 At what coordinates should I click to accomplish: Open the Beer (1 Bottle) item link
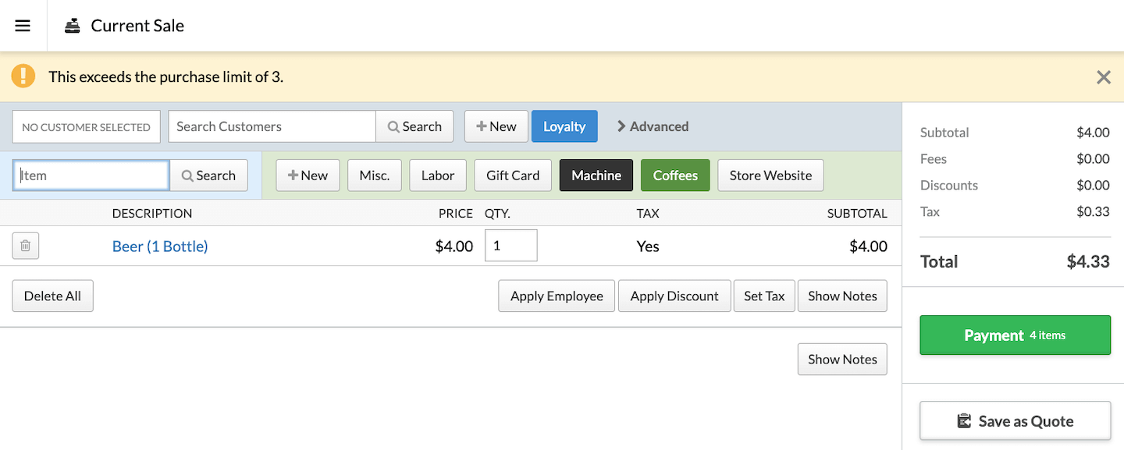[x=160, y=246]
